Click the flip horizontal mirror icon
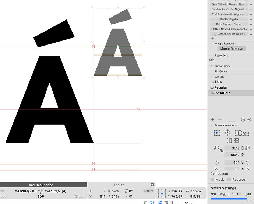 (x=229, y=140)
